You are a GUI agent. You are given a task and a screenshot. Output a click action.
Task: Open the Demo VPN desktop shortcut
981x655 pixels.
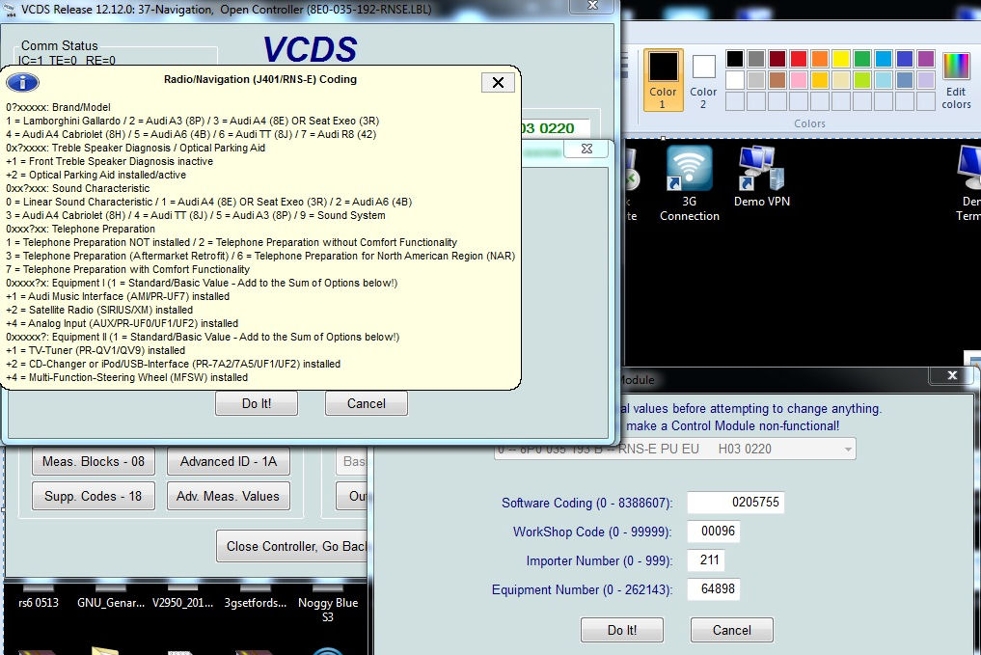coord(762,183)
